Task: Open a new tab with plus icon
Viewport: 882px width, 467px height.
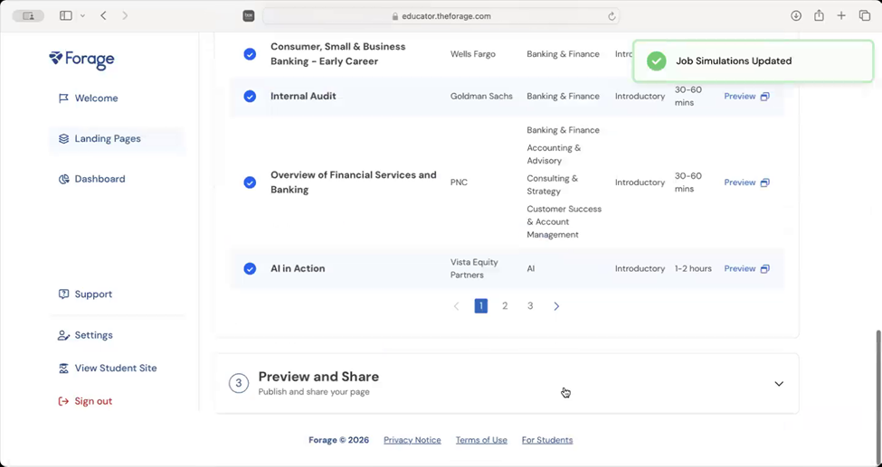Action: 841,15
